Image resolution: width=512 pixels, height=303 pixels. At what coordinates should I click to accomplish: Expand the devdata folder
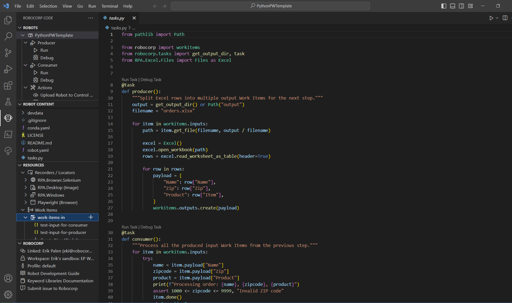[23, 113]
